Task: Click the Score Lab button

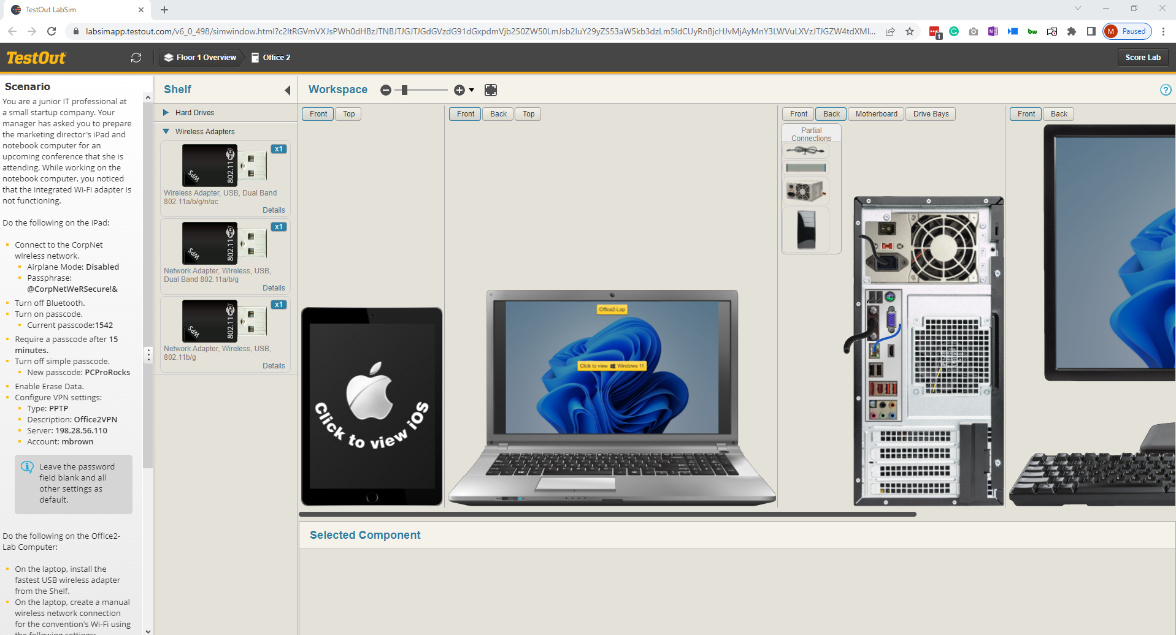Action: click(x=1142, y=58)
